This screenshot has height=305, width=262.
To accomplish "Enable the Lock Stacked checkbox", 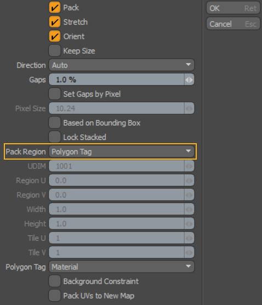I will [x=54, y=137].
